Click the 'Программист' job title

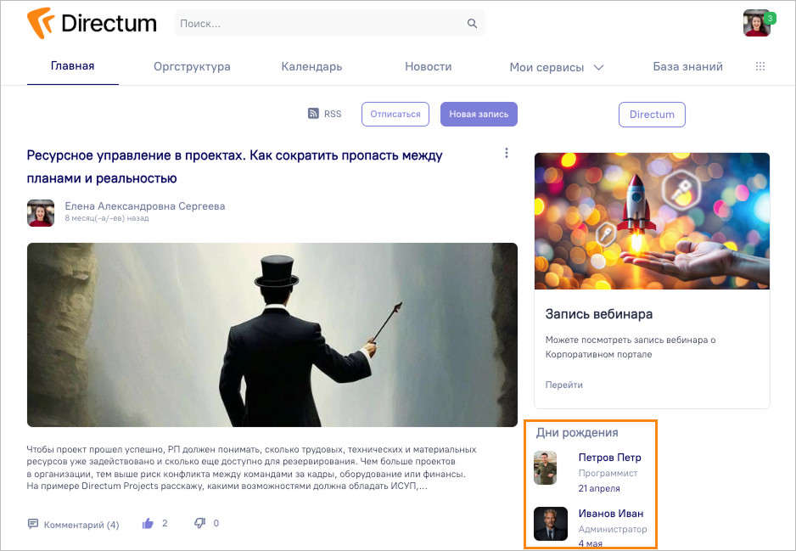tap(608, 473)
